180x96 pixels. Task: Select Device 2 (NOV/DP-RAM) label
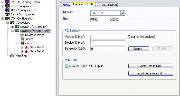[x=35, y=31]
